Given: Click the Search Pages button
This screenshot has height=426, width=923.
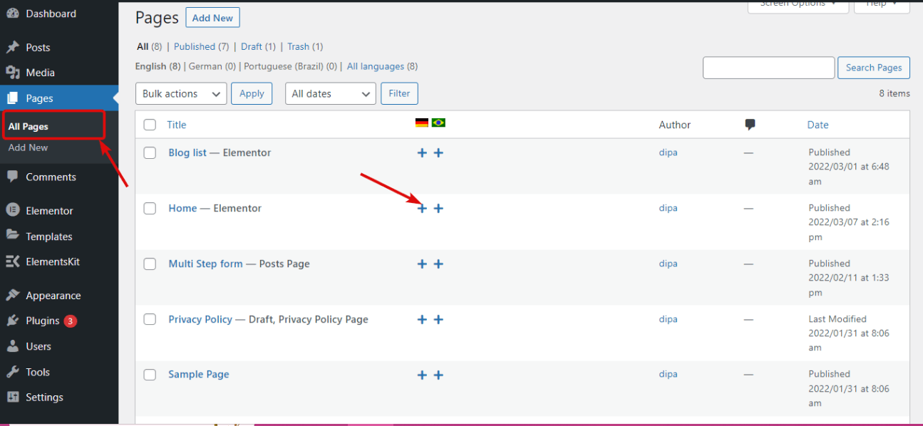Looking at the screenshot, I should (874, 68).
